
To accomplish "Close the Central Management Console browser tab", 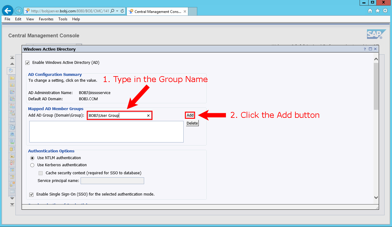I will tap(185, 11).
